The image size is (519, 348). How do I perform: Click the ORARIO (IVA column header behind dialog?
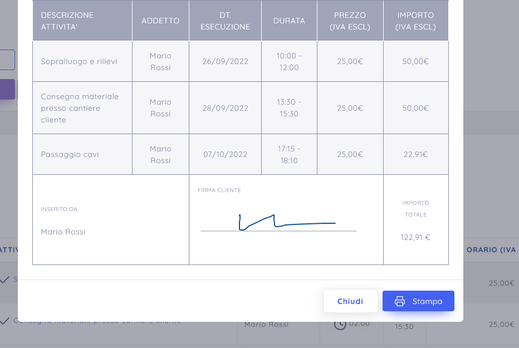click(x=491, y=250)
